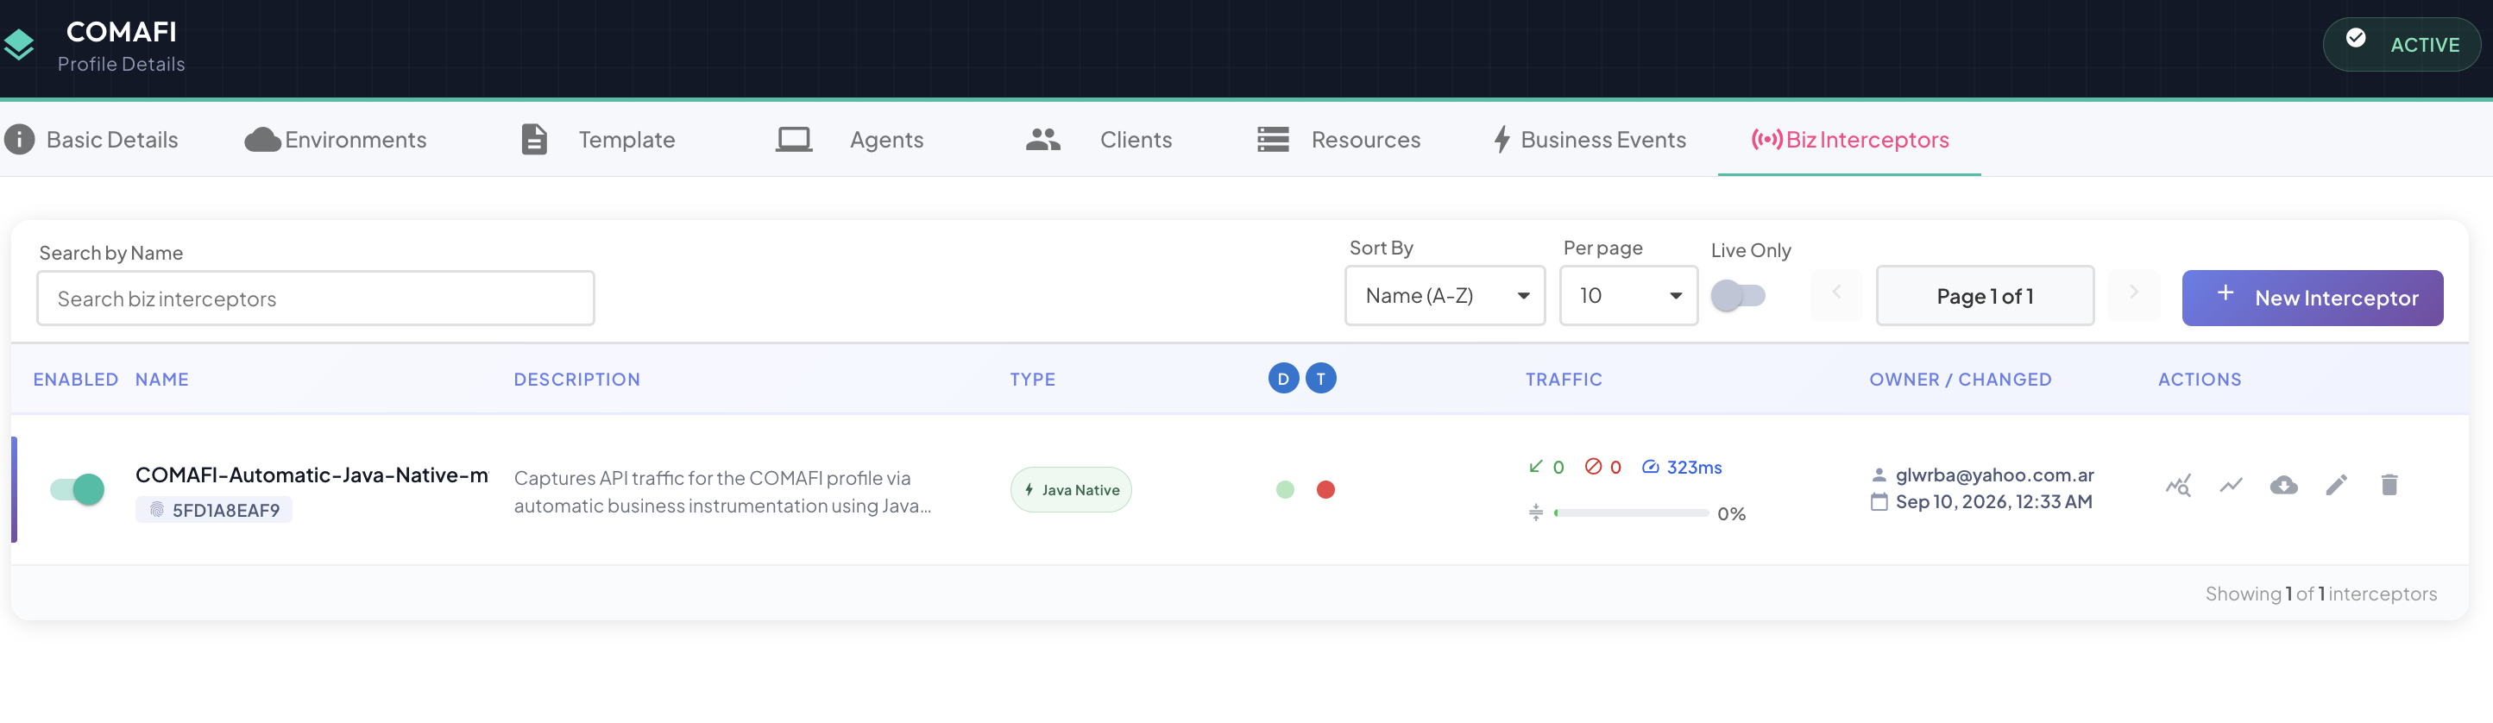Select the Biz Interceptors tab
Image resolution: width=2493 pixels, height=723 pixels.
pyautogui.click(x=1849, y=140)
